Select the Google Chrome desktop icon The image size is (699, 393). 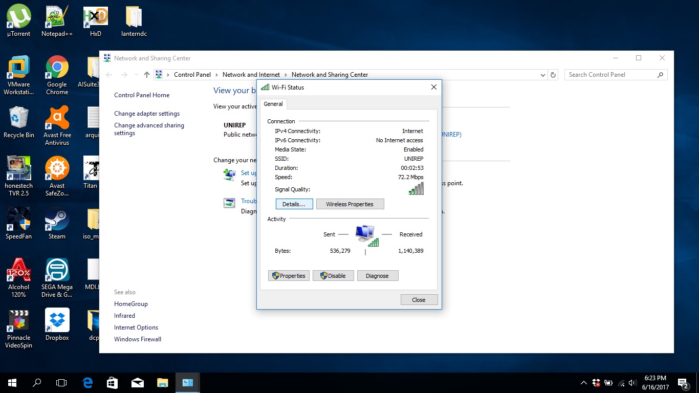coord(57,76)
